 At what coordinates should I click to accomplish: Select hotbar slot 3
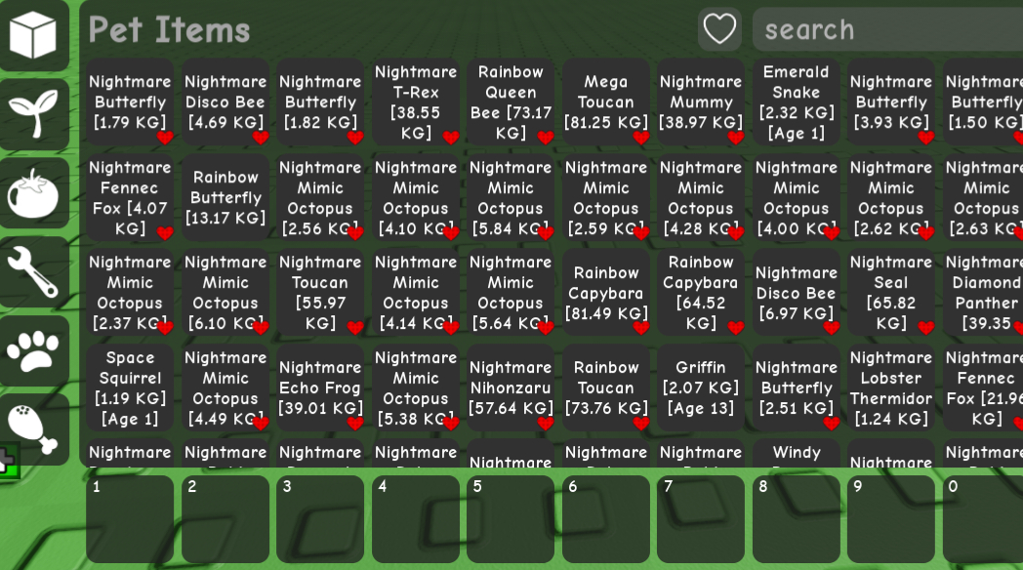[x=320, y=519]
